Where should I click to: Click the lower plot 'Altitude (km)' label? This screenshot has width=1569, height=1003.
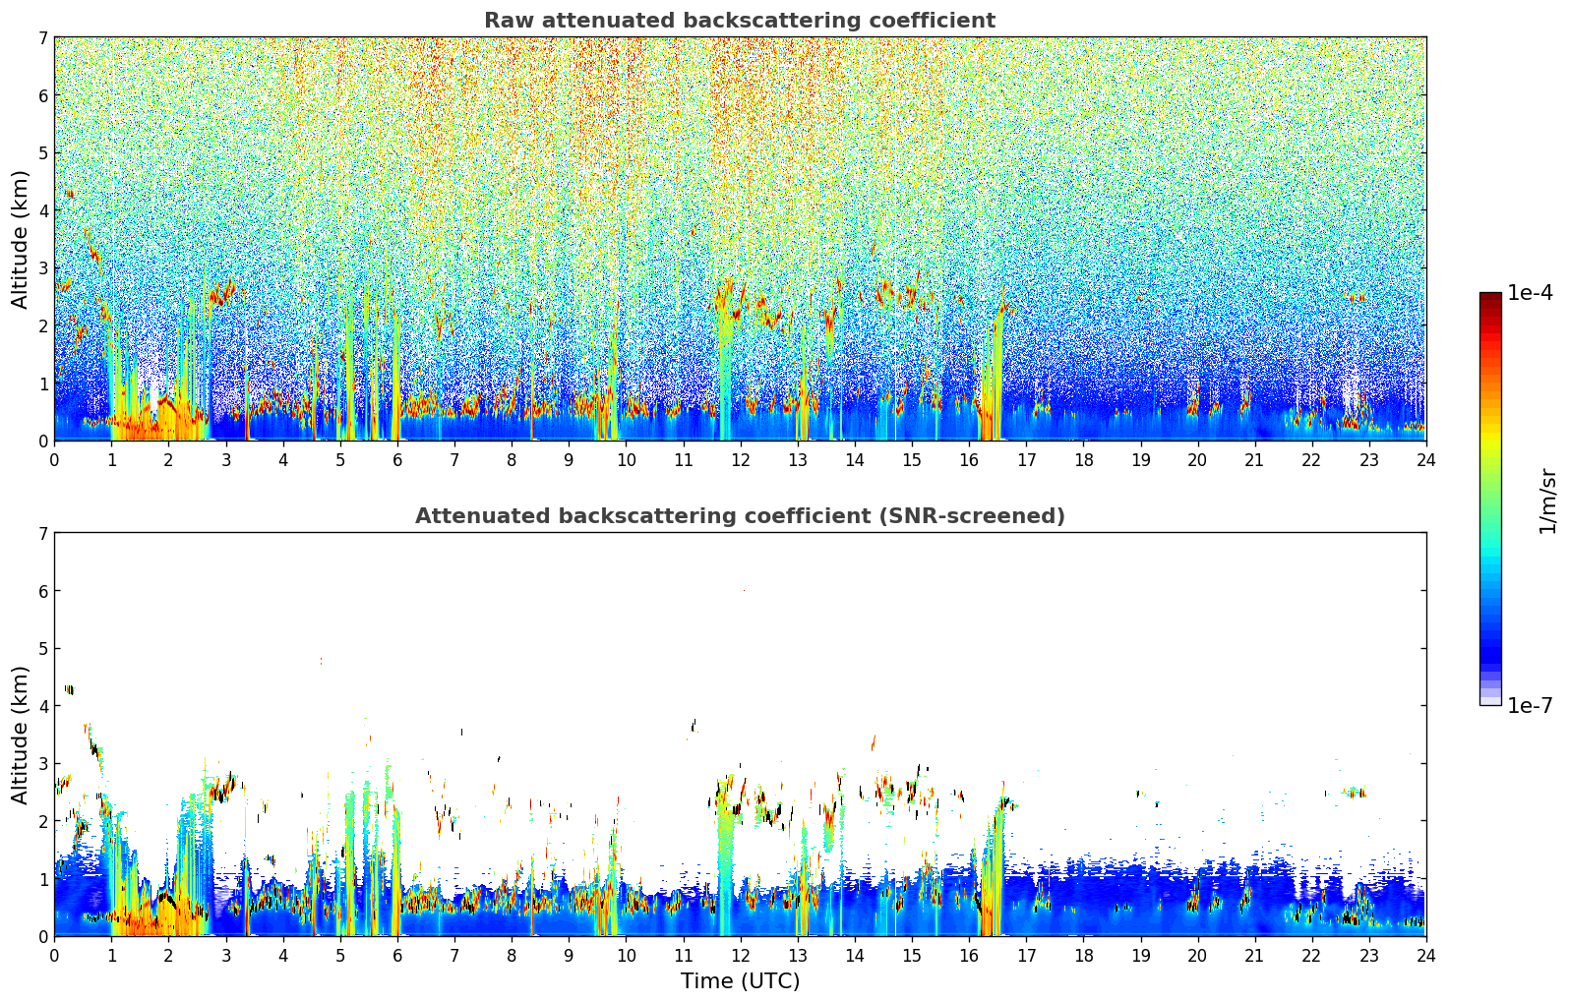pyautogui.click(x=21, y=735)
